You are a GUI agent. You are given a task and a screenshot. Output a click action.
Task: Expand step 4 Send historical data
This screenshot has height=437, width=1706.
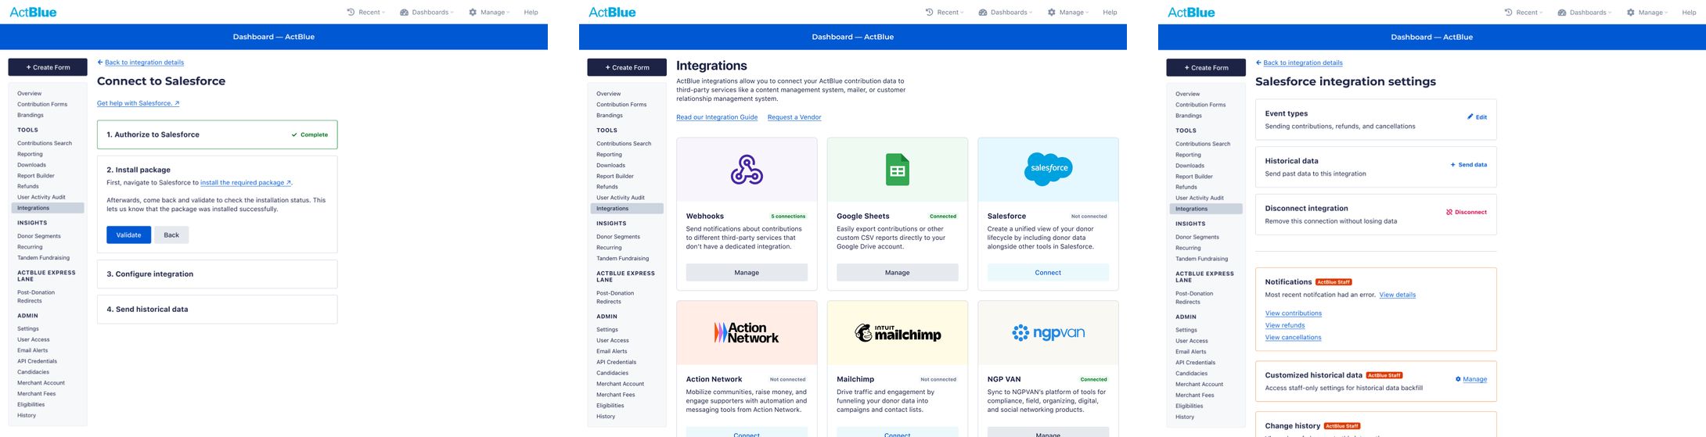pos(218,310)
